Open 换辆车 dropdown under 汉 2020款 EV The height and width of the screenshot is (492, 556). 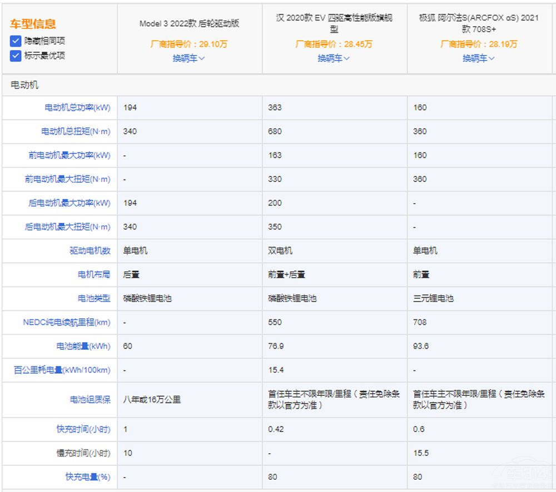(334, 58)
